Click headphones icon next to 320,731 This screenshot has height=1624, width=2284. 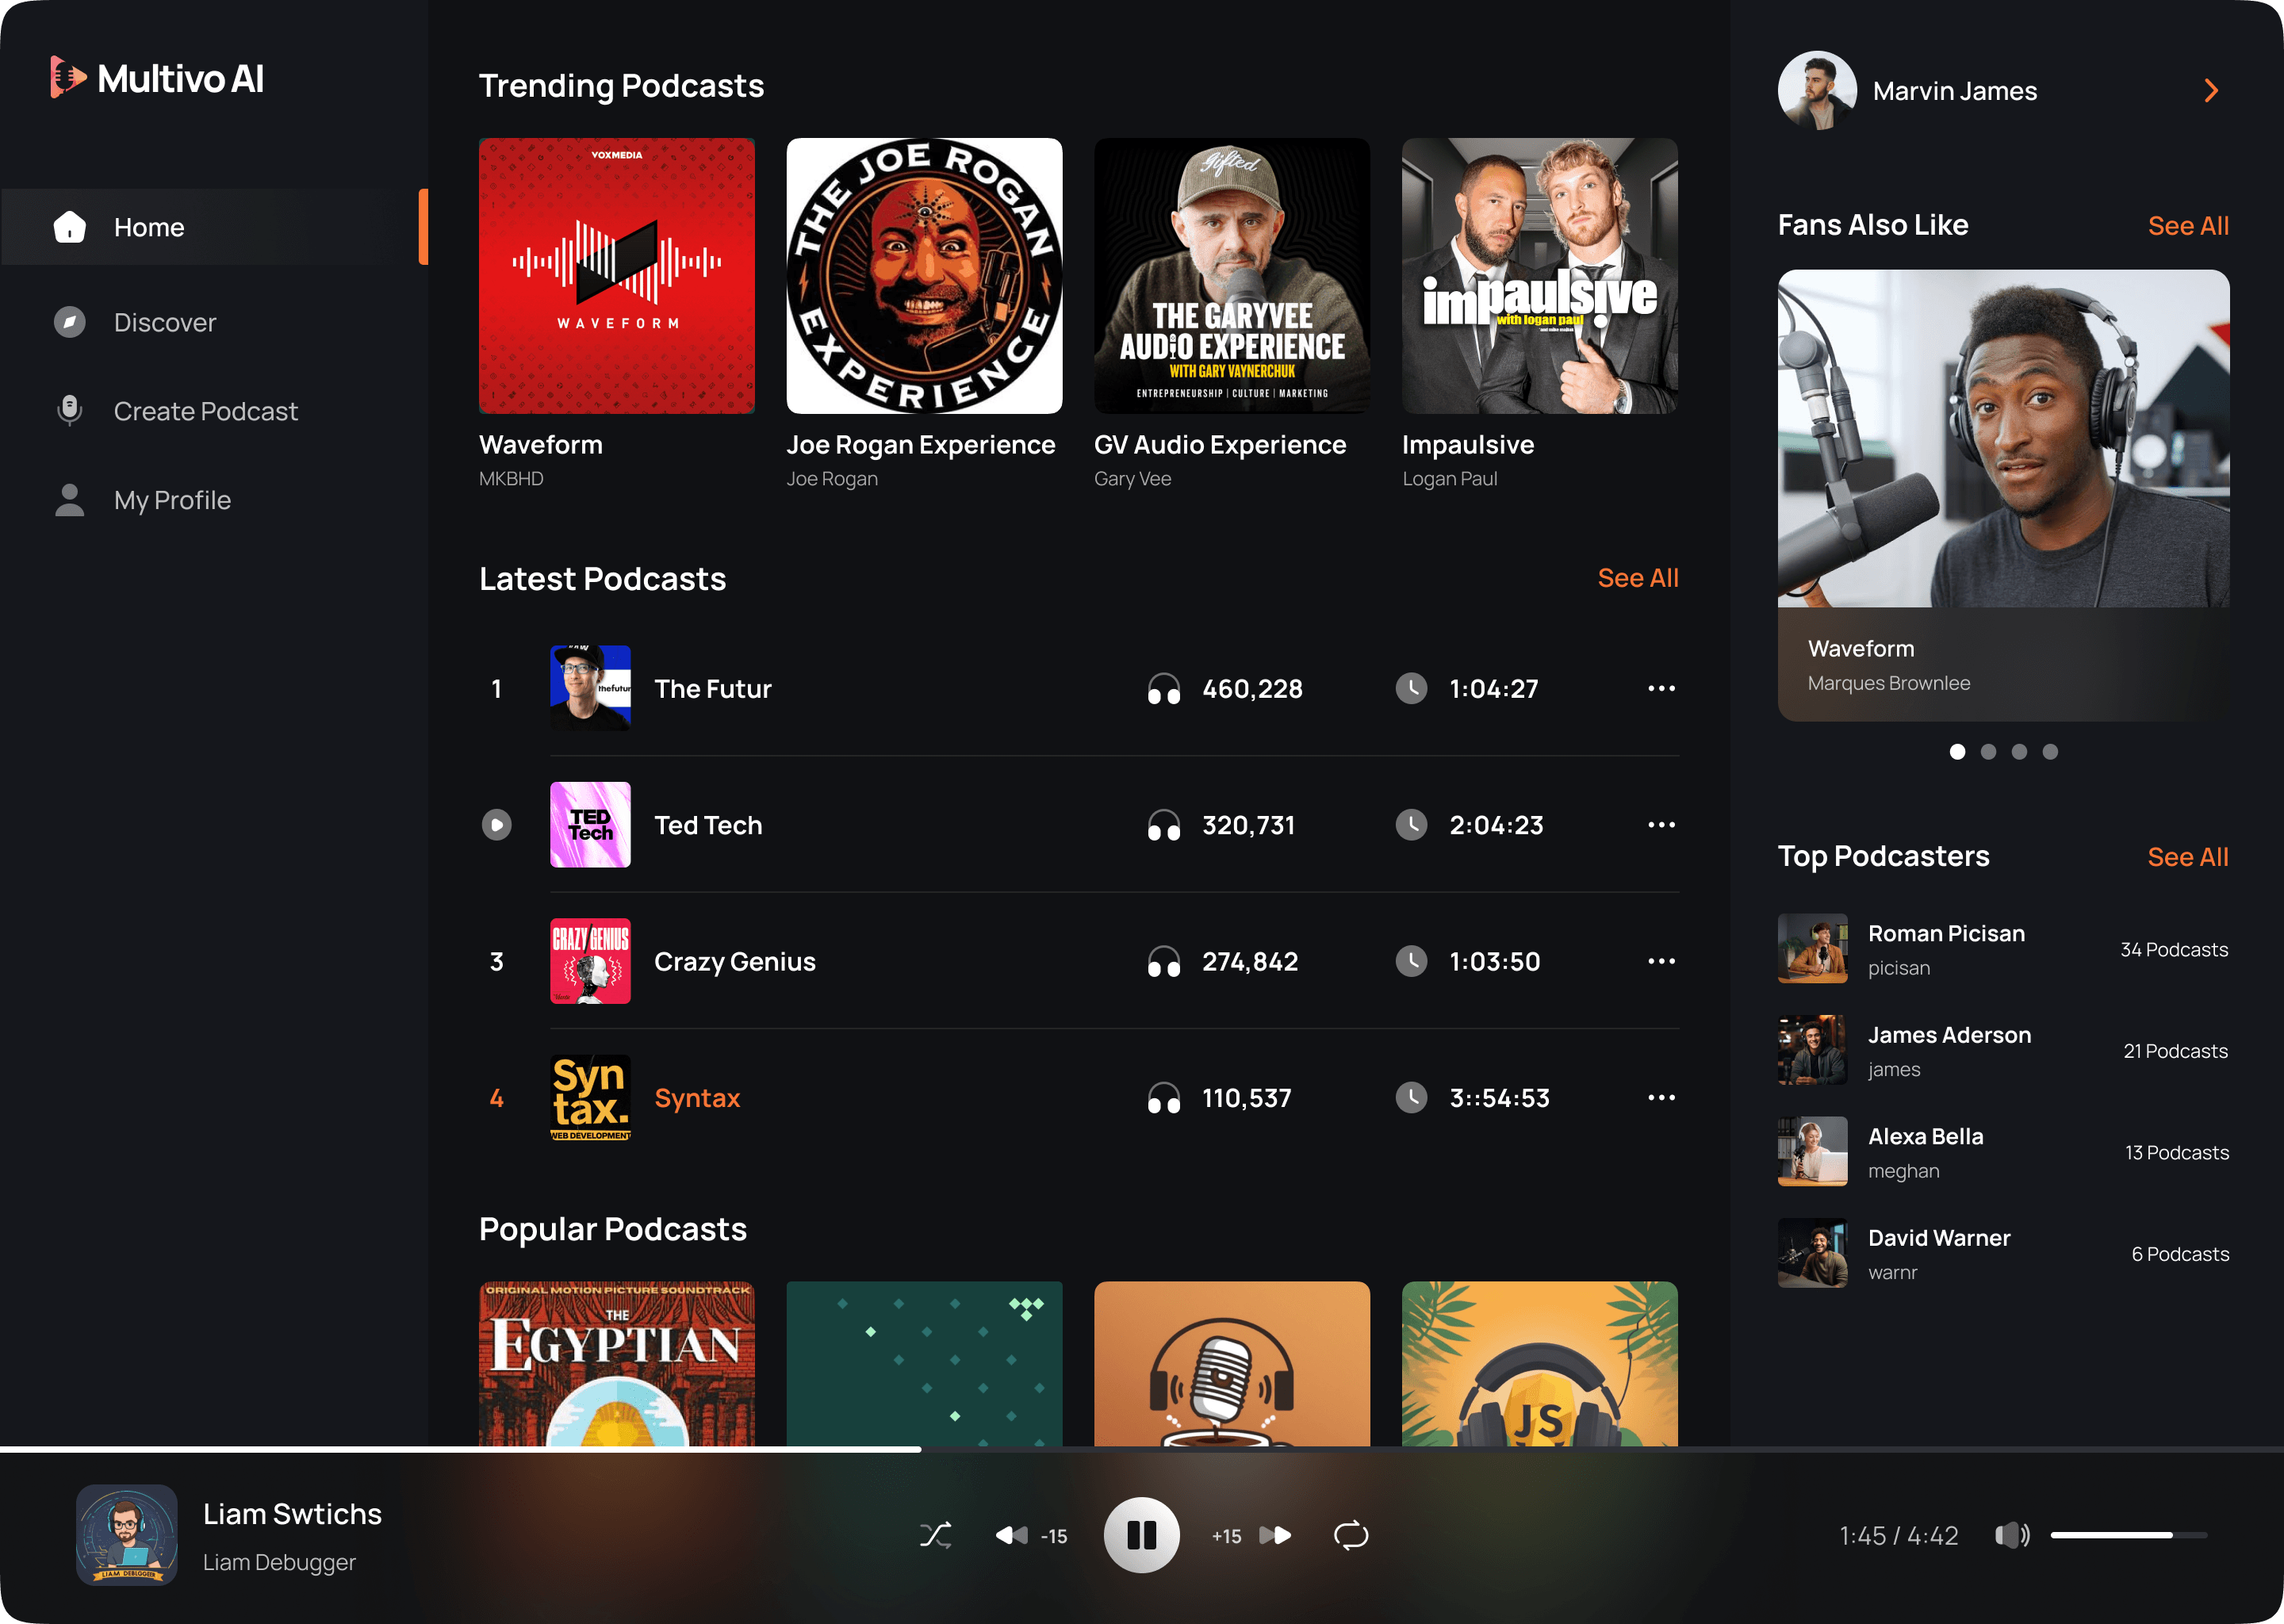coord(1164,826)
